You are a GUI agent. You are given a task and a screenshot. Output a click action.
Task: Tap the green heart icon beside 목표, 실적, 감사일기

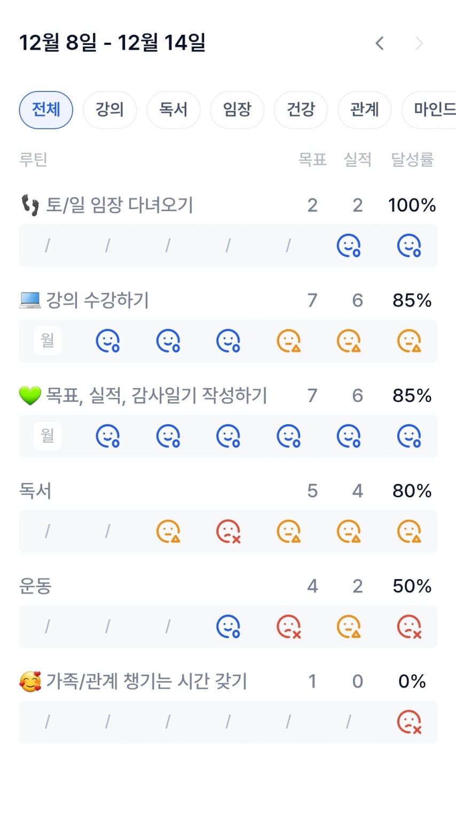coord(30,396)
